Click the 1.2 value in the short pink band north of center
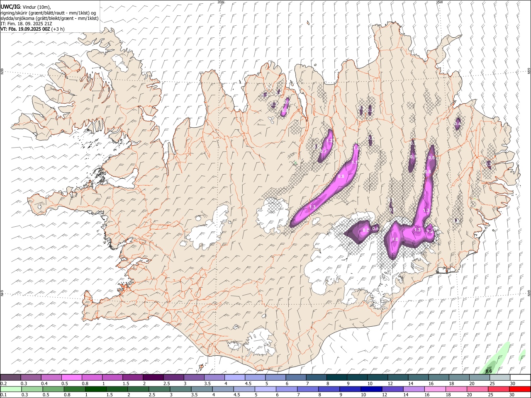The image size is (531, 398). pos(330,141)
